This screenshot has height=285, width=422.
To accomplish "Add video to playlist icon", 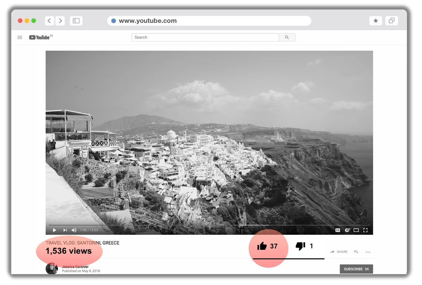I will (x=356, y=252).
